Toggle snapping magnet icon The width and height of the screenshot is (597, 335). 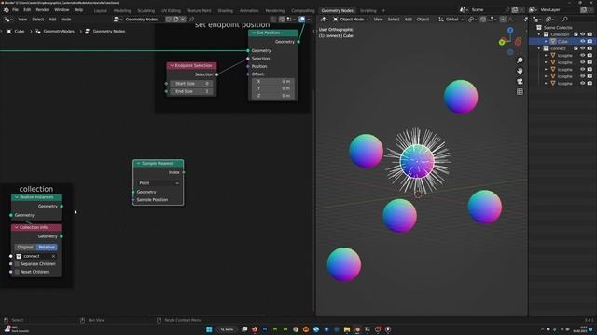(483, 20)
